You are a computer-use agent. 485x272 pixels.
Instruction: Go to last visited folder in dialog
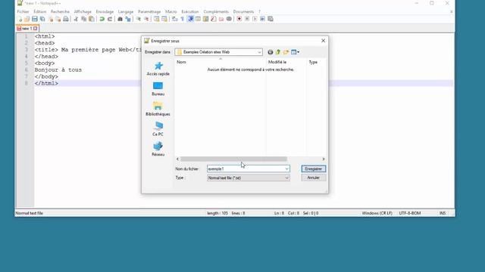point(270,52)
